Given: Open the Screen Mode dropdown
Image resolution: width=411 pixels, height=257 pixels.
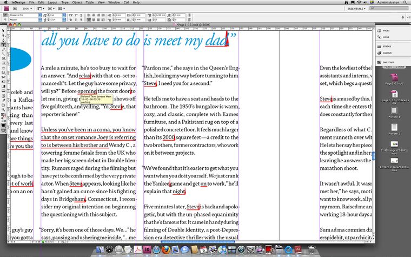Looking at the screenshot, I should [51, 9].
